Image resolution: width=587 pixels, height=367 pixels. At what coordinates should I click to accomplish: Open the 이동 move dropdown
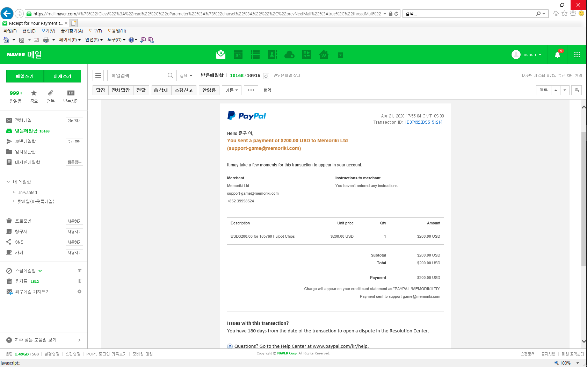pos(232,90)
